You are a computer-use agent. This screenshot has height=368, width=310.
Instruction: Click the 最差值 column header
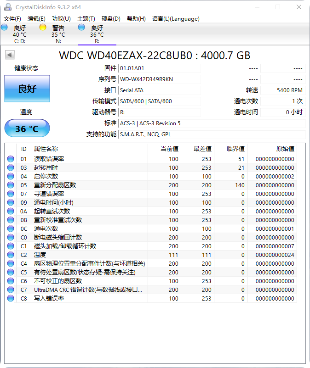198,149
